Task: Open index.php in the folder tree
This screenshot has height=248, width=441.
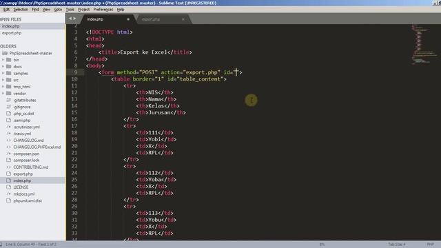Action: (x=22, y=180)
